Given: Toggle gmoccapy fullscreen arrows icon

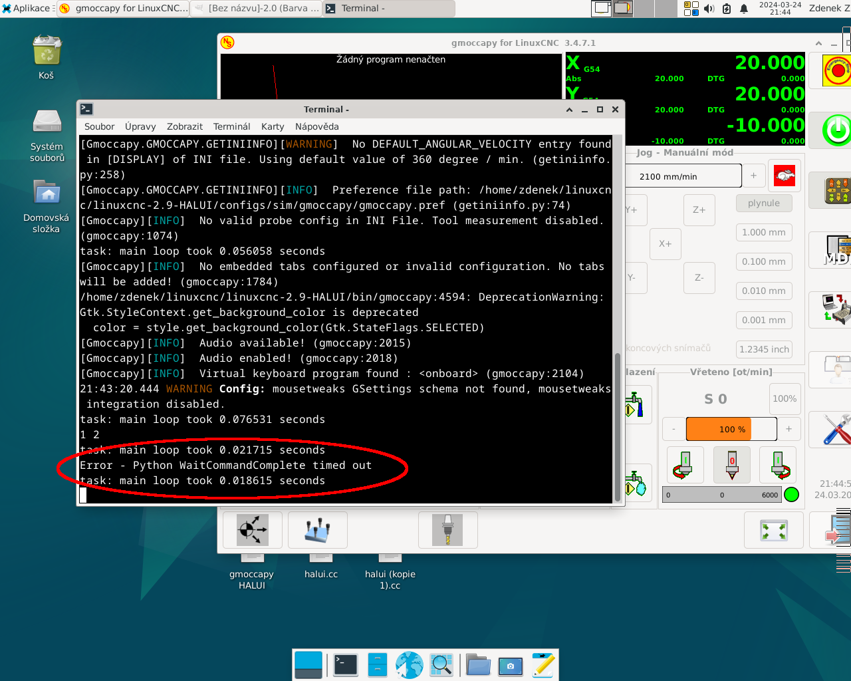Looking at the screenshot, I should [x=773, y=530].
